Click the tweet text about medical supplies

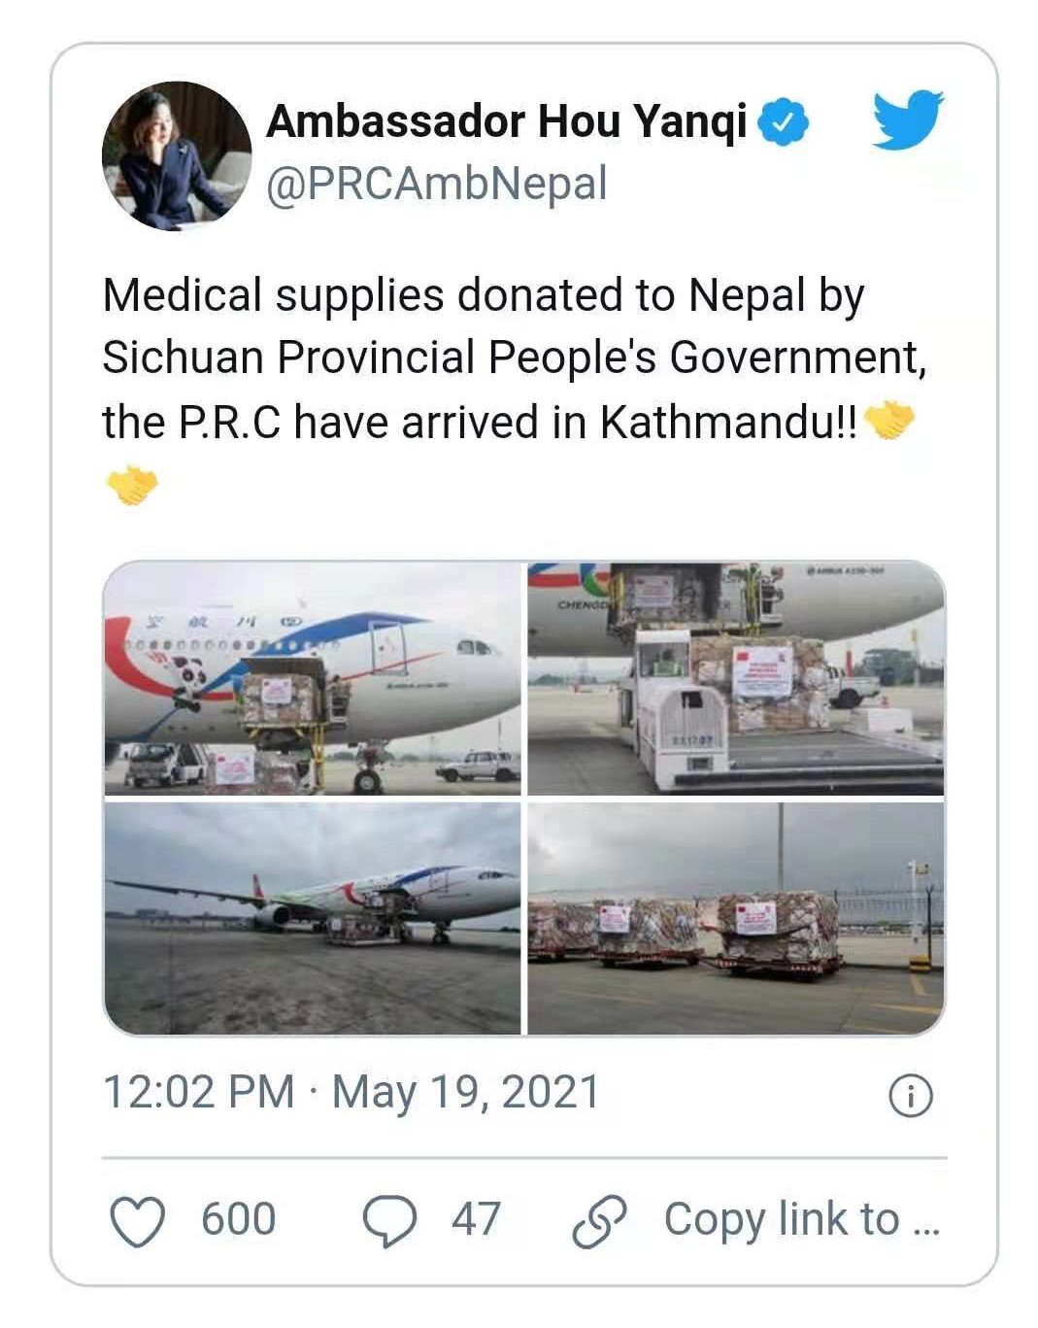point(513,358)
